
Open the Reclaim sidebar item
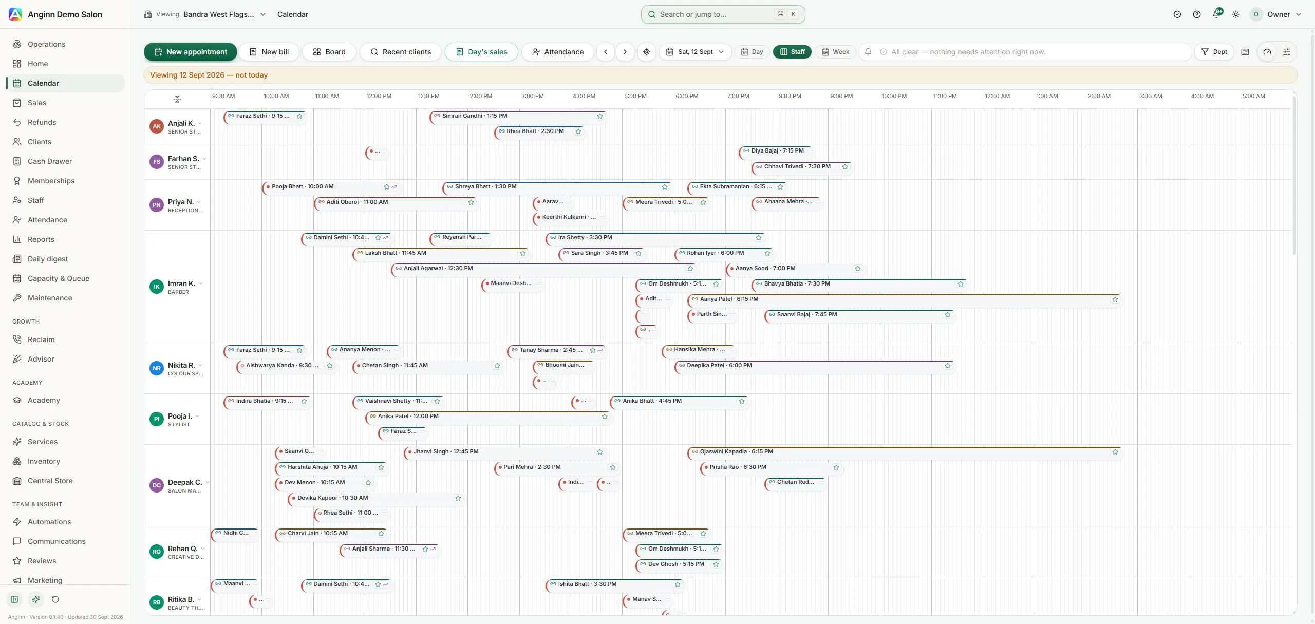coord(66,339)
